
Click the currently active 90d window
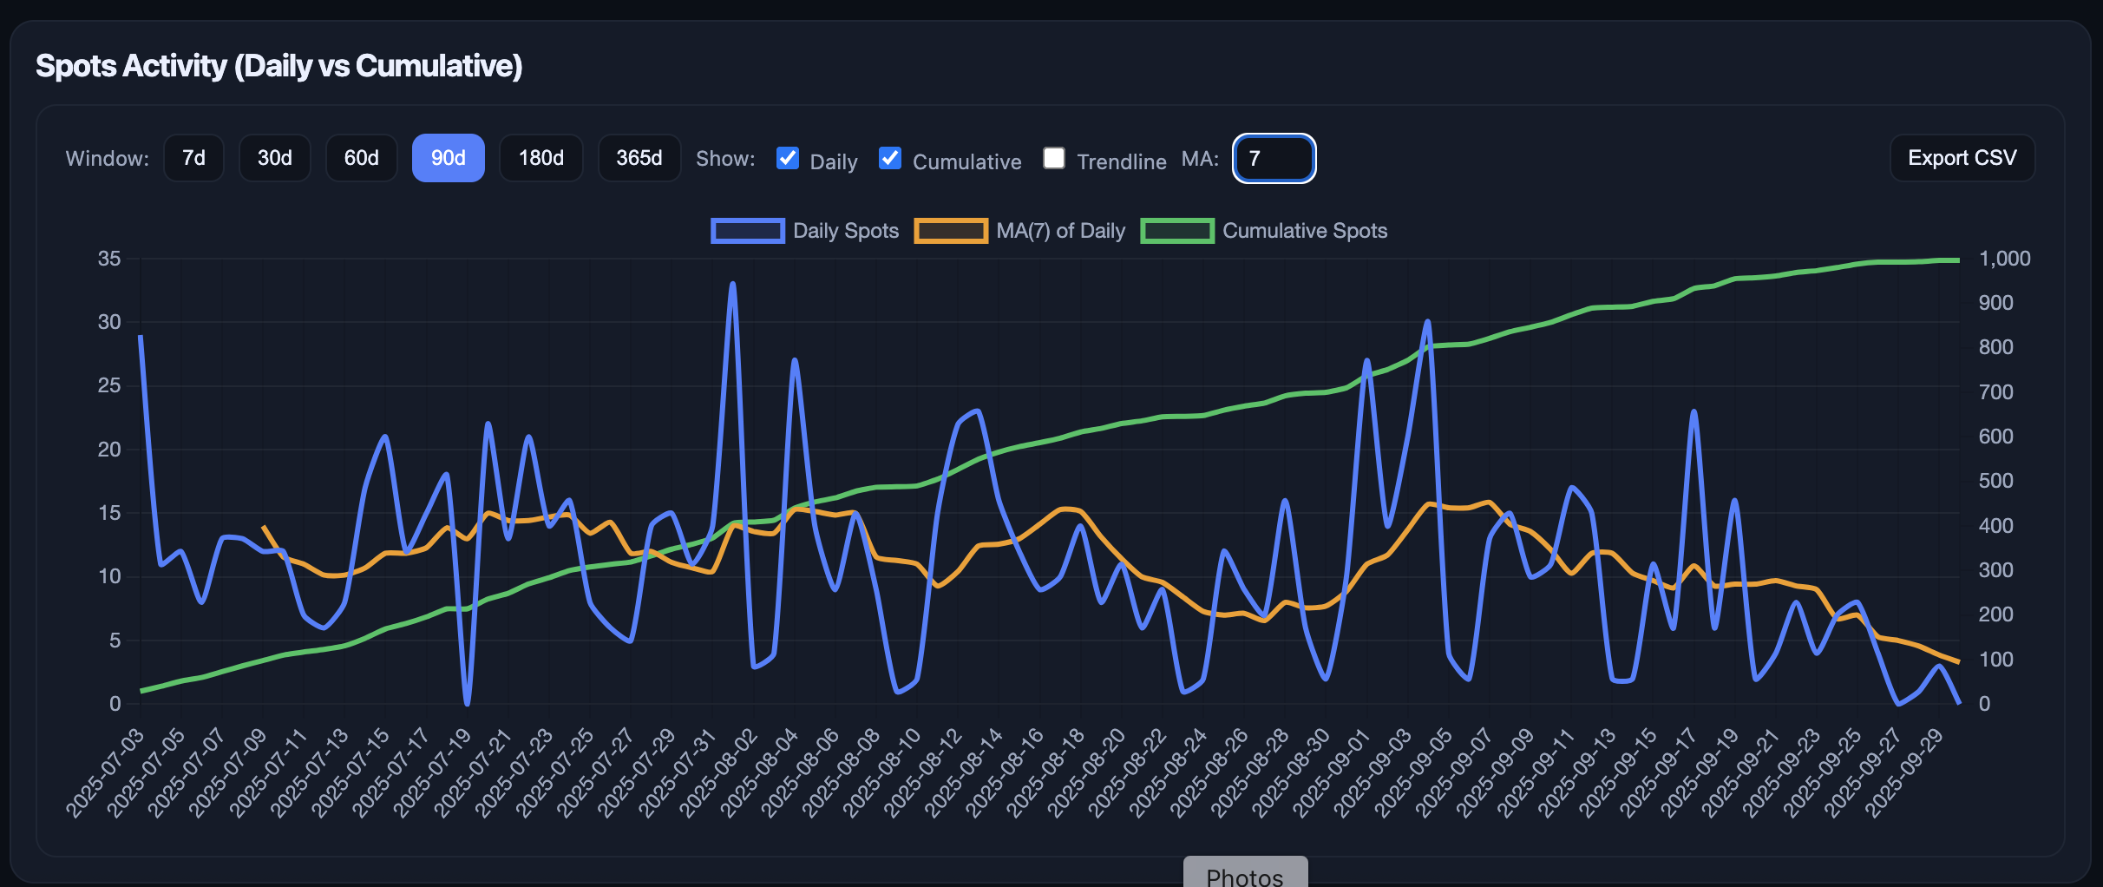click(x=448, y=158)
